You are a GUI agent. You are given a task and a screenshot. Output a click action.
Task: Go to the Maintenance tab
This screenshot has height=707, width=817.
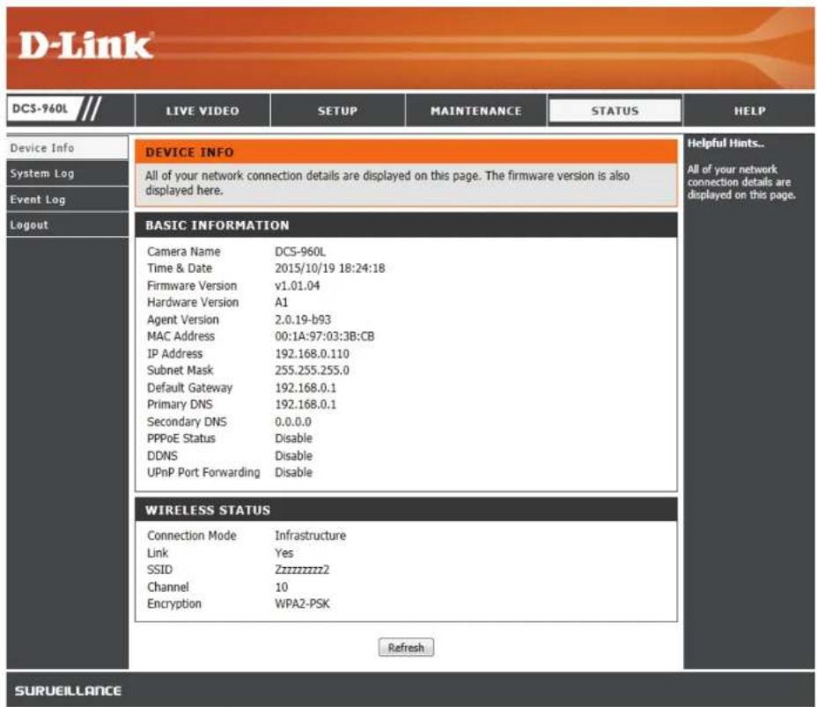(475, 110)
